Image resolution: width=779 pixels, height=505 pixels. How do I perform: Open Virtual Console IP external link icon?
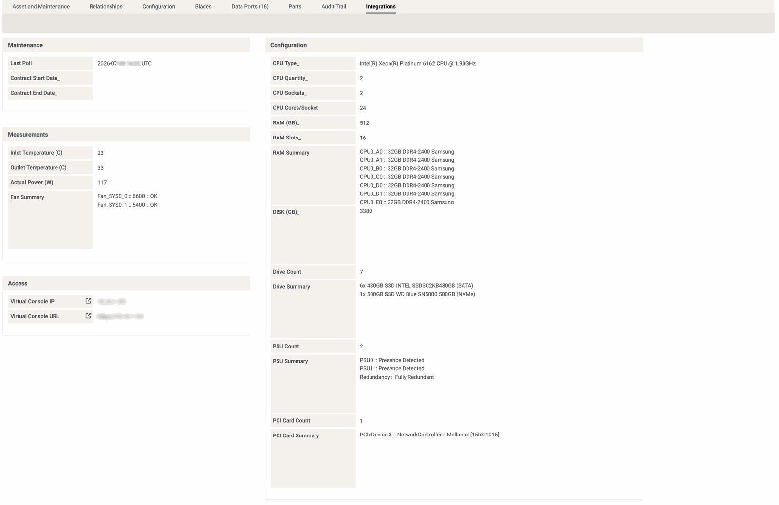[x=88, y=301]
